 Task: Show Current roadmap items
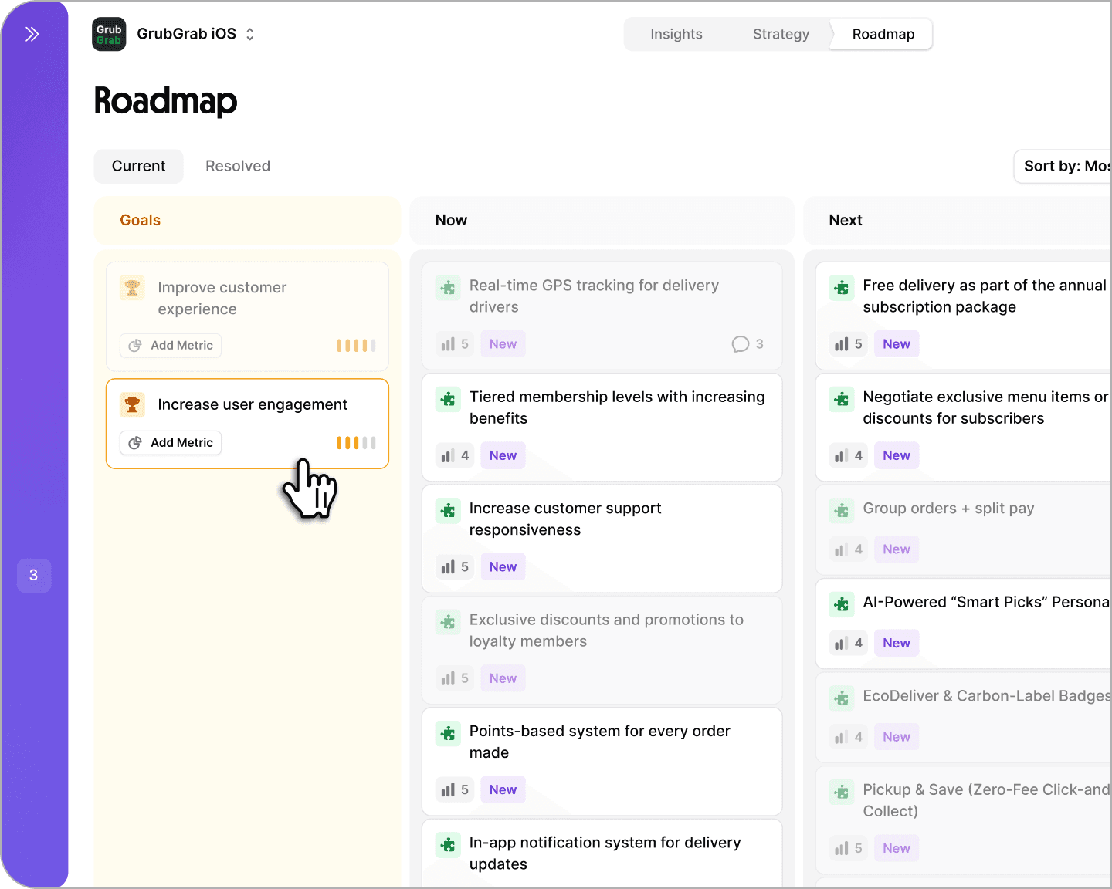(x=138, y=166)
